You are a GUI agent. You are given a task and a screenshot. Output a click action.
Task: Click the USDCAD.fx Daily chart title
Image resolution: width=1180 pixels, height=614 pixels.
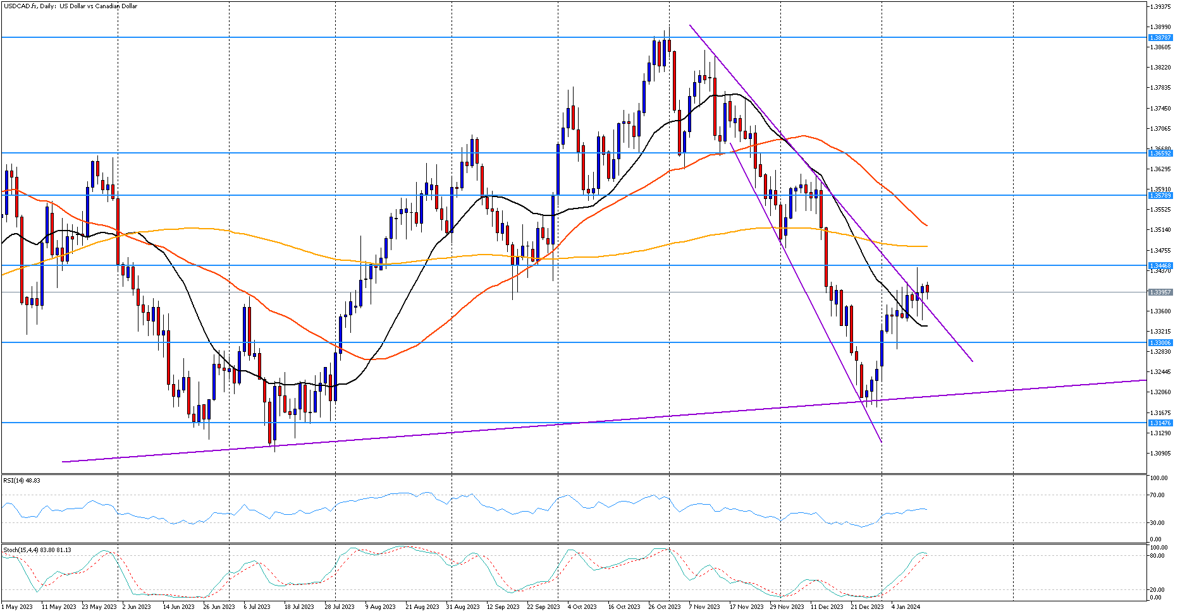pos(70,6)
